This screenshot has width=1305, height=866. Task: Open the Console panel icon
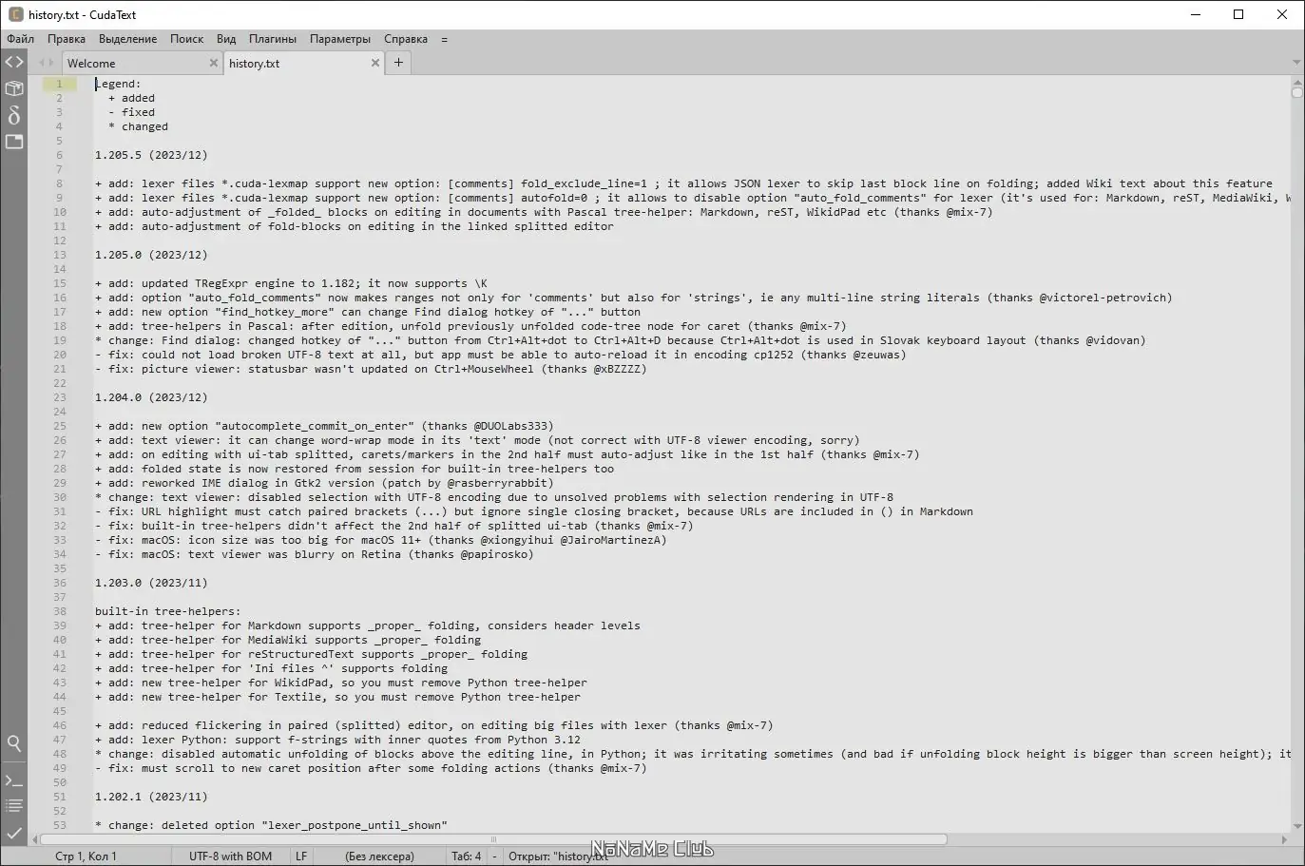(14, 780)
